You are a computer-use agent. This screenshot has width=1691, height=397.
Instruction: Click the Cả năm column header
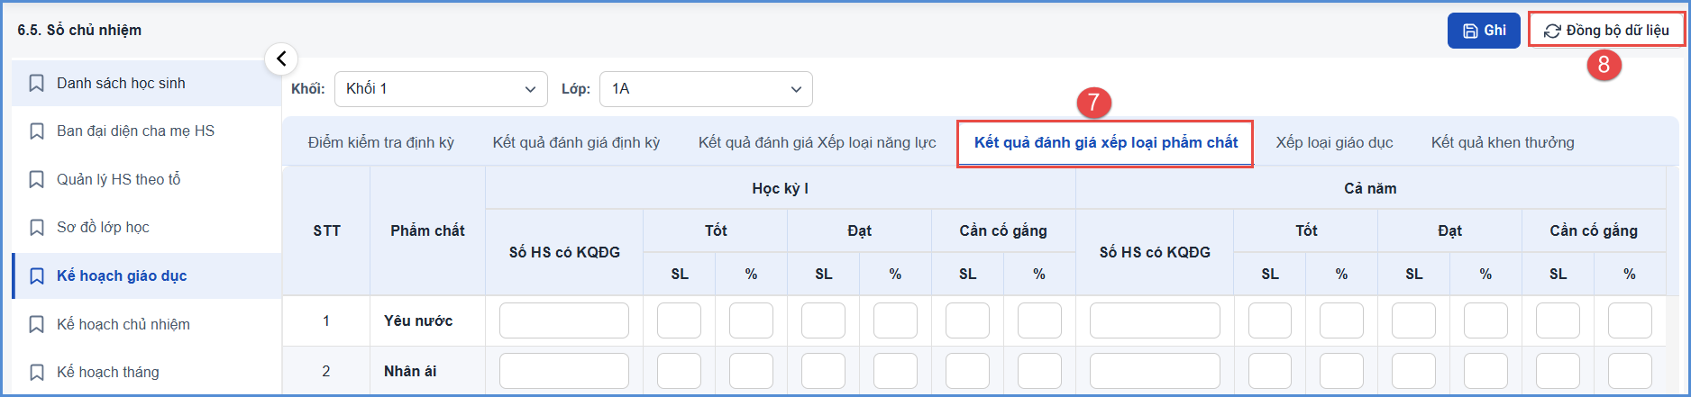click(1370, 188)
